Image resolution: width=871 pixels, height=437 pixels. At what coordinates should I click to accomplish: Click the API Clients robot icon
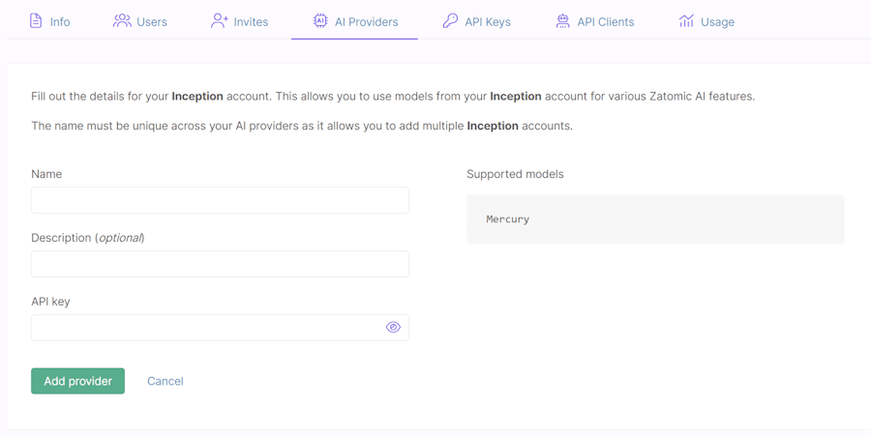(563, 21)
